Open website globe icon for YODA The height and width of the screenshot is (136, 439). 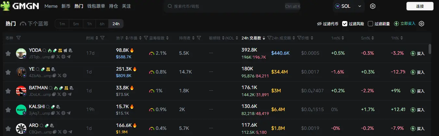coord(64,57)
